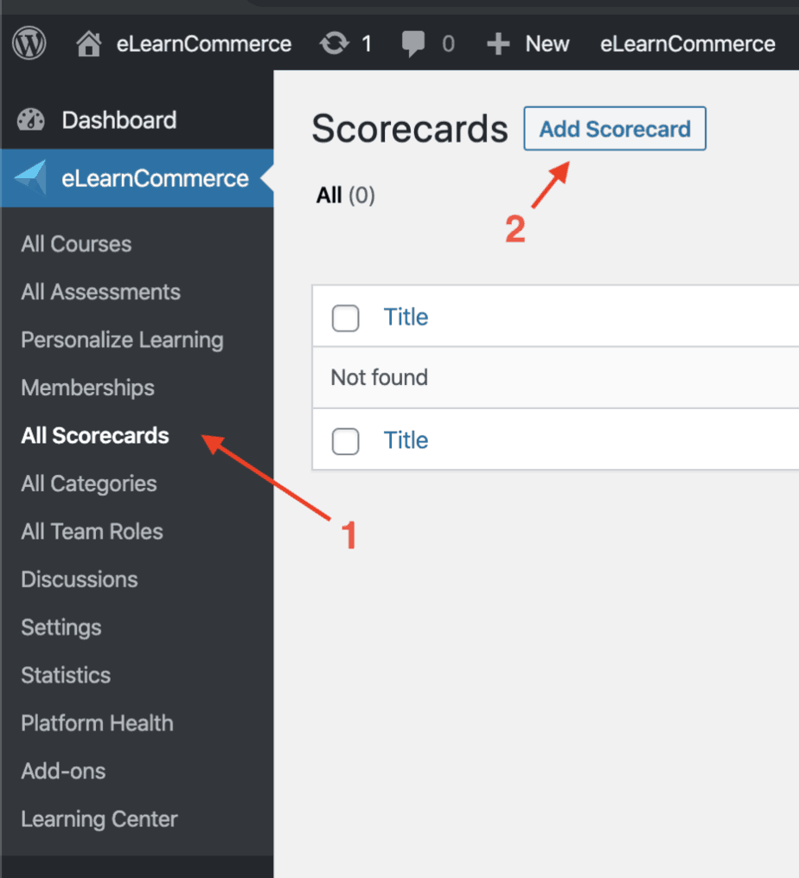
Task: Tick the select-all checkbox in table header
Action: pyautogui.click(x=346, y=318)
